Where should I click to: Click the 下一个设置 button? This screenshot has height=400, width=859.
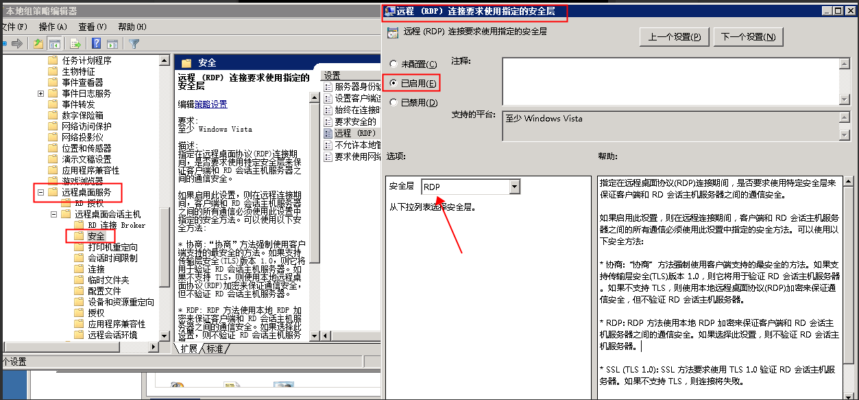pyautogui.click(x=748, y=37)
